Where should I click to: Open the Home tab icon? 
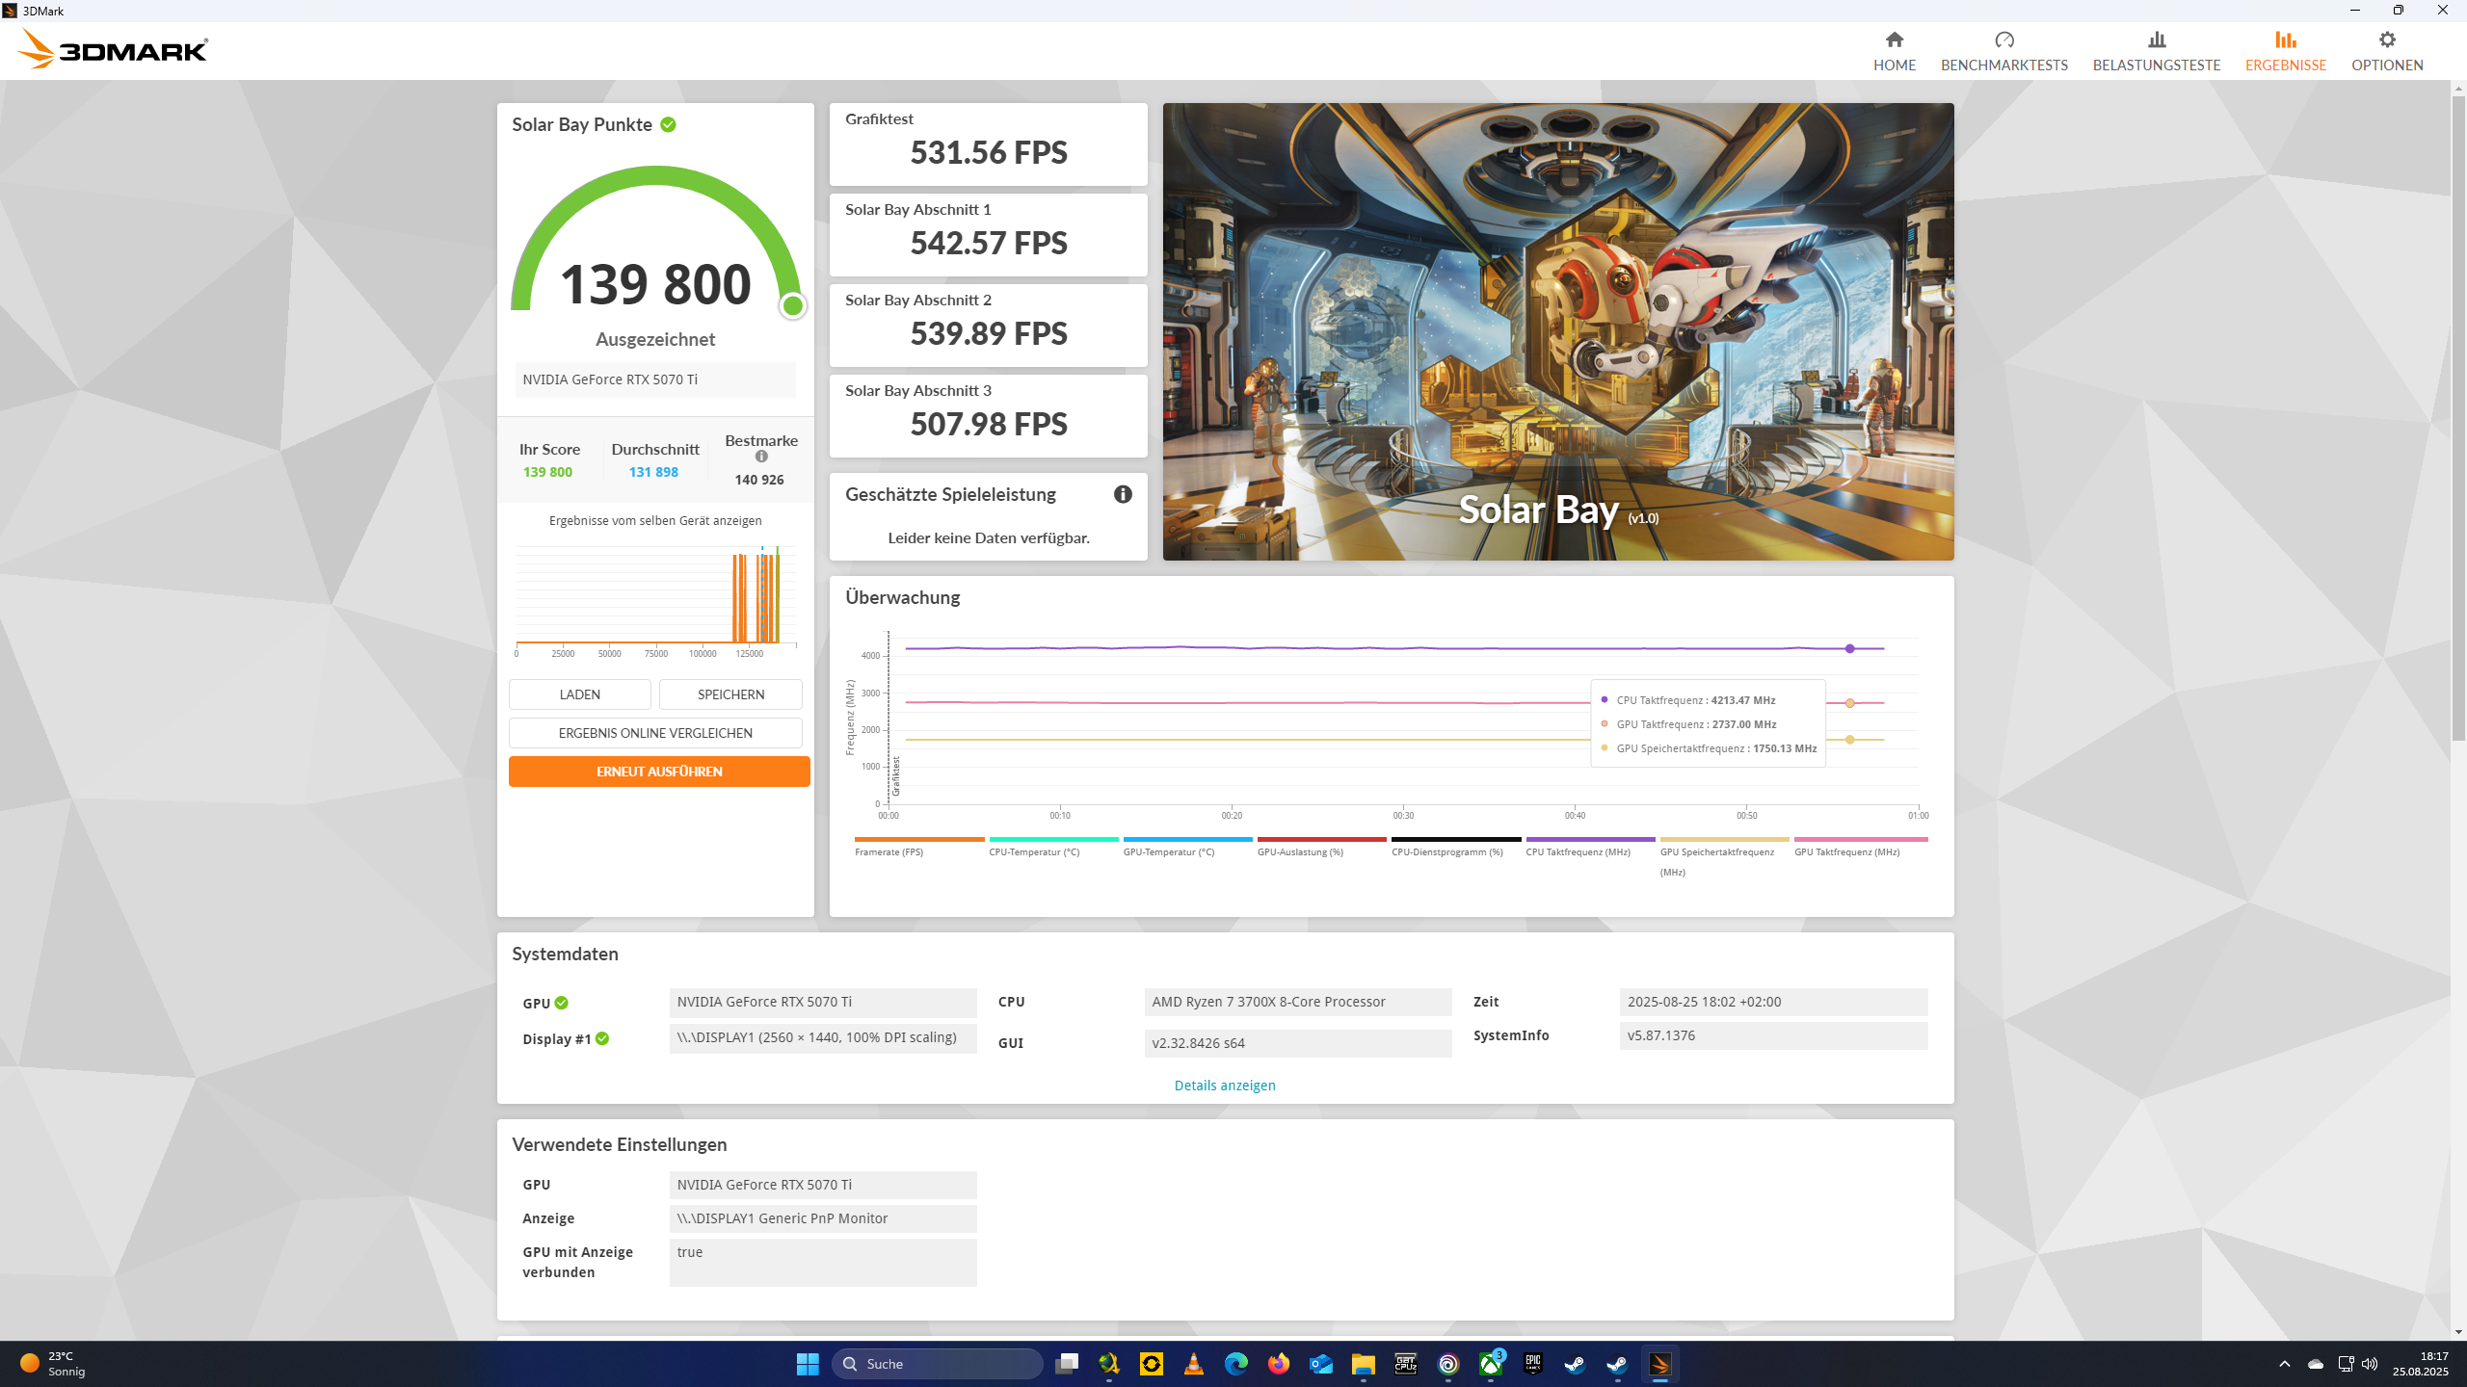point(1894,40)
